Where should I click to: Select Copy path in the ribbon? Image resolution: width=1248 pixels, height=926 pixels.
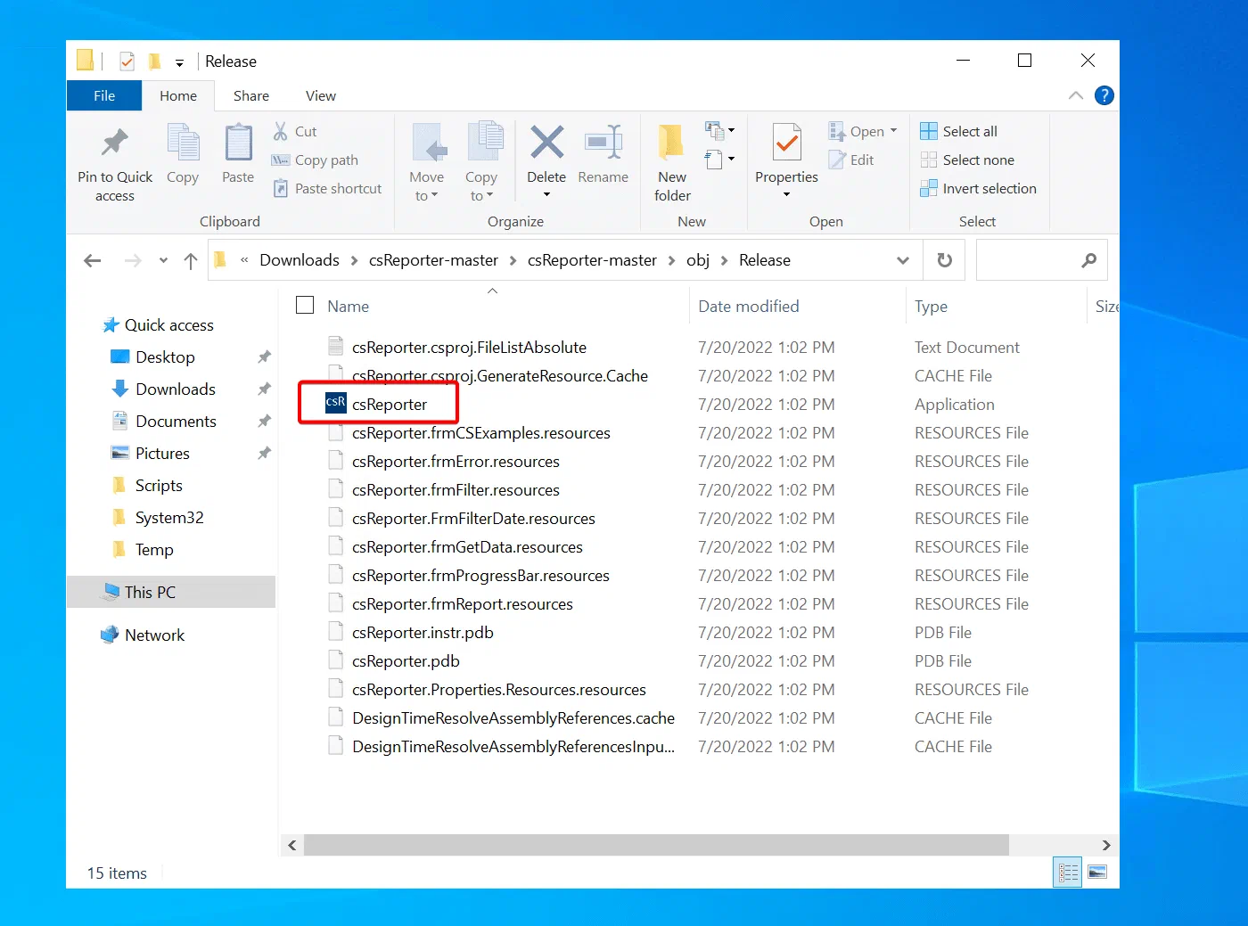click(x=315, y=160)
